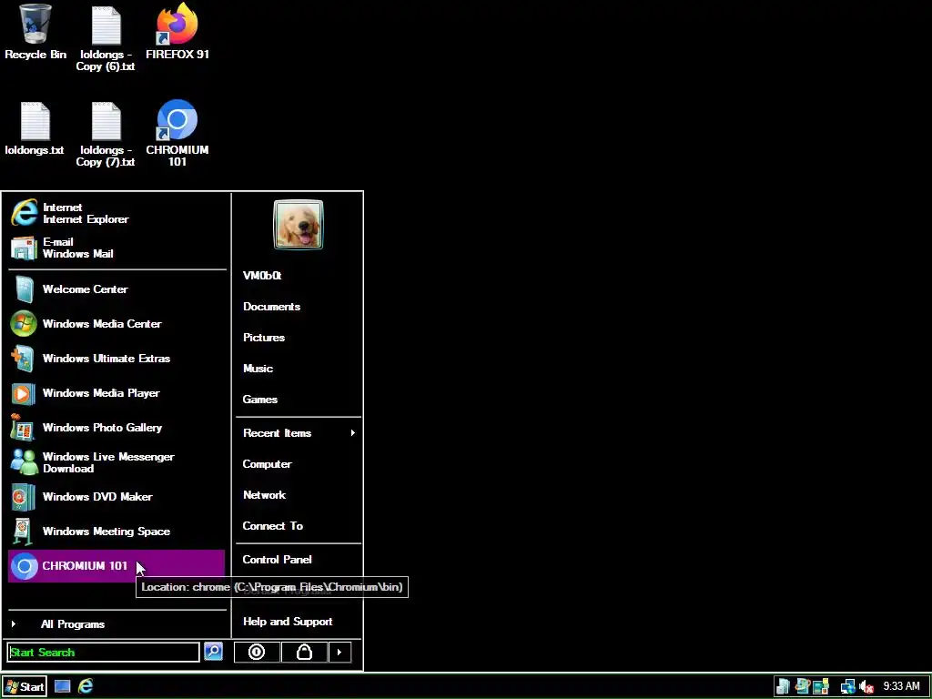Launch Windows Media Player
932x699 pixels.
[x=117, y=393]
